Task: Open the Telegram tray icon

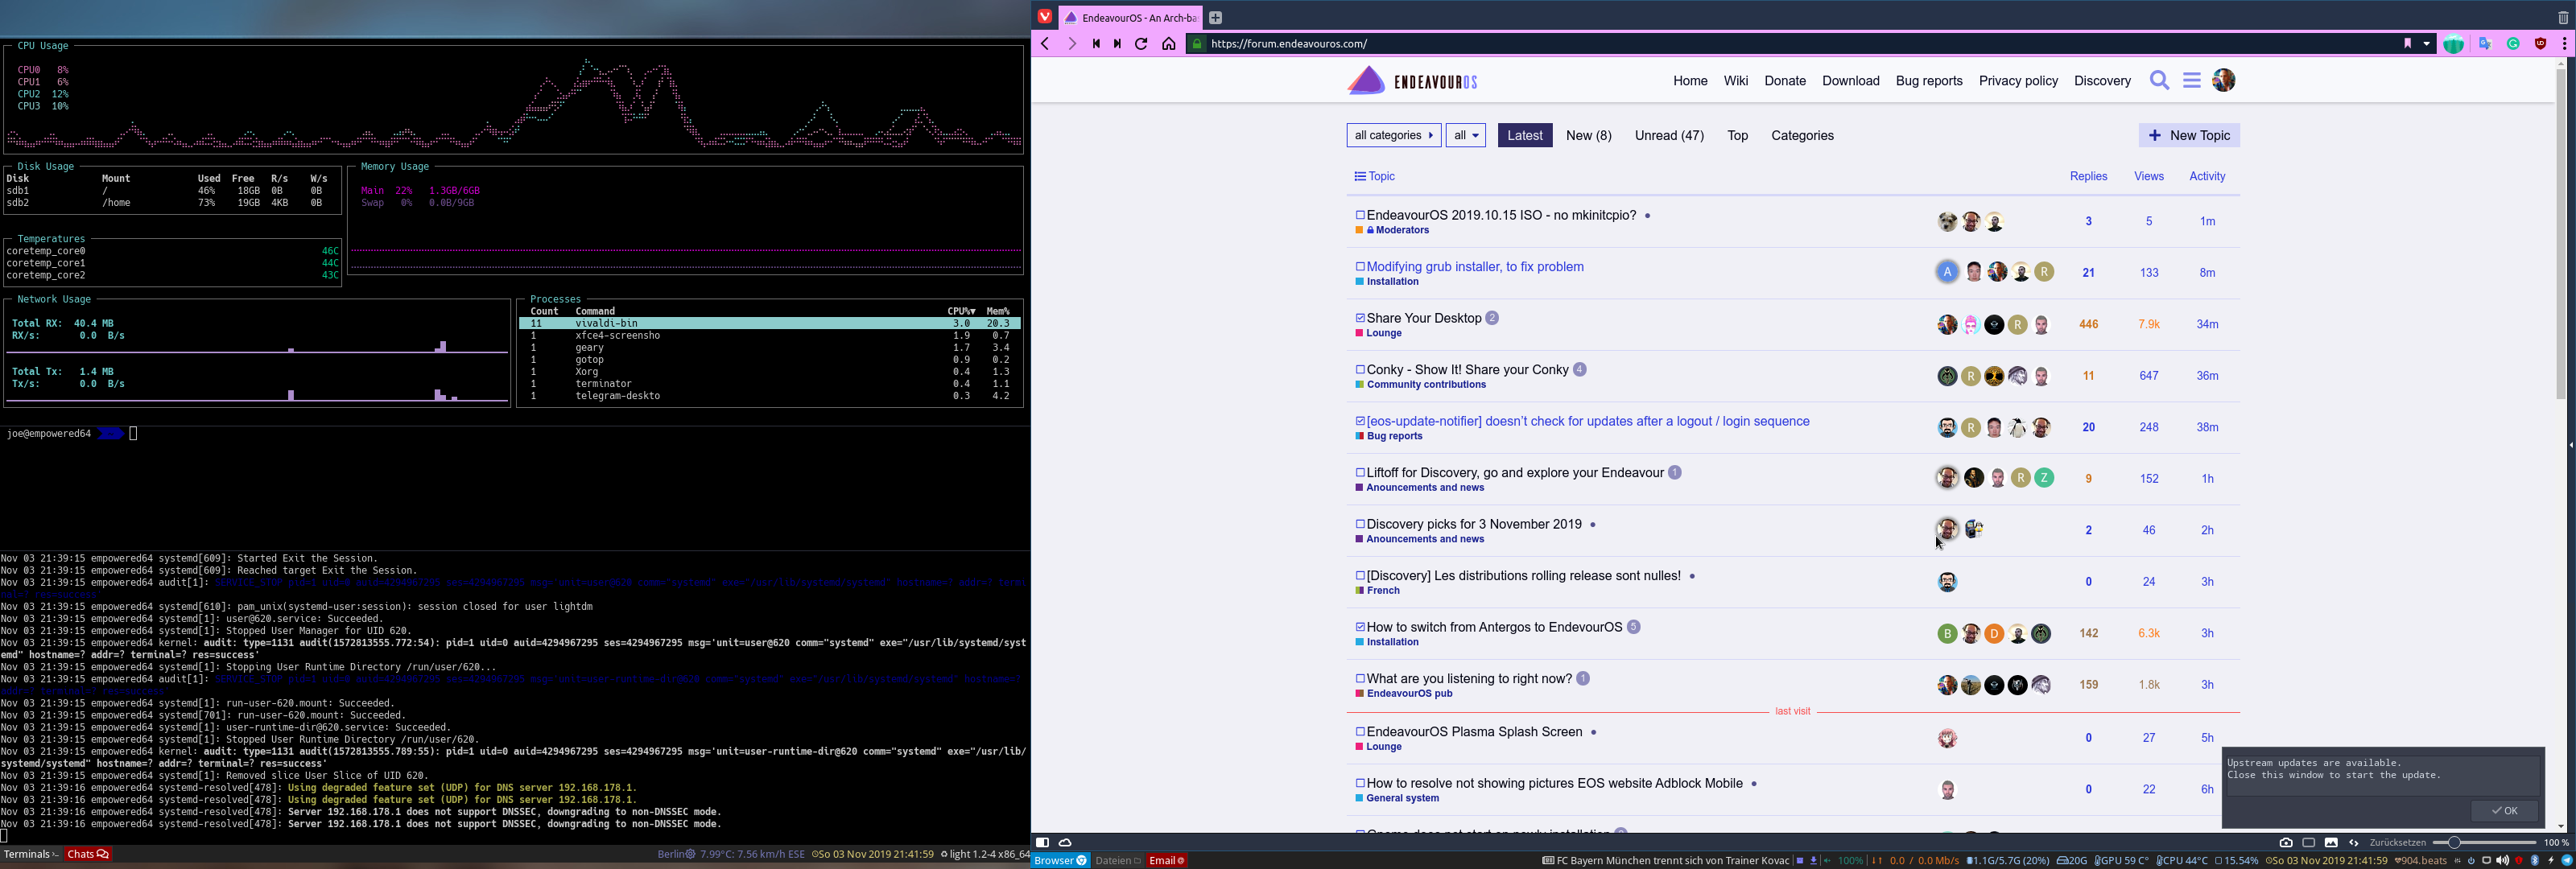Action: 2567,861
